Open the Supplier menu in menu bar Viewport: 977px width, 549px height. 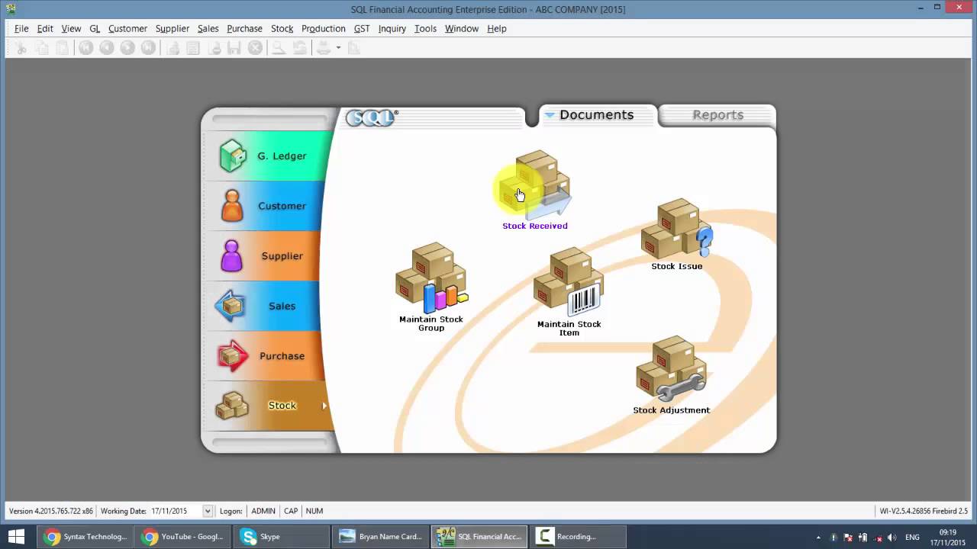[173, 28]
